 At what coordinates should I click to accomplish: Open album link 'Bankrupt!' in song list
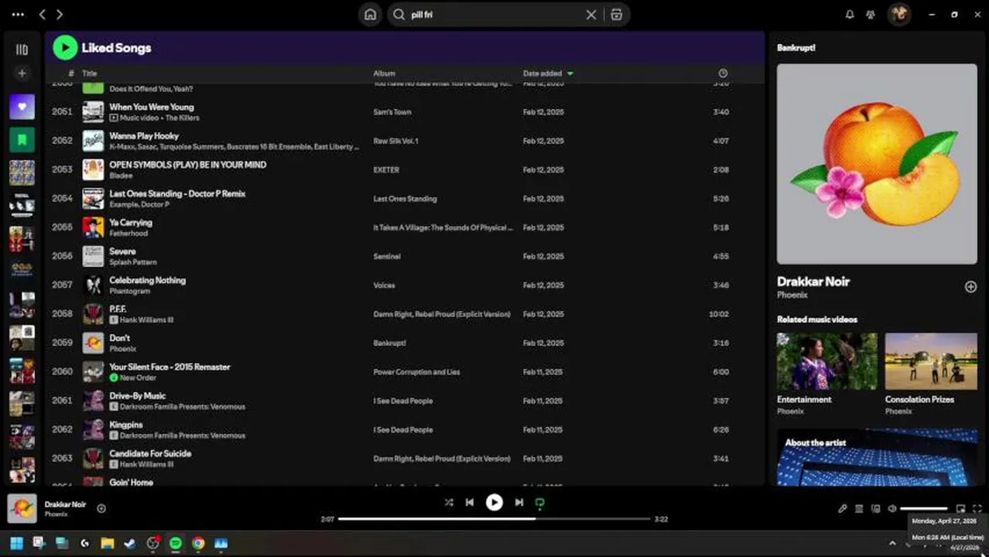(389, 343)
